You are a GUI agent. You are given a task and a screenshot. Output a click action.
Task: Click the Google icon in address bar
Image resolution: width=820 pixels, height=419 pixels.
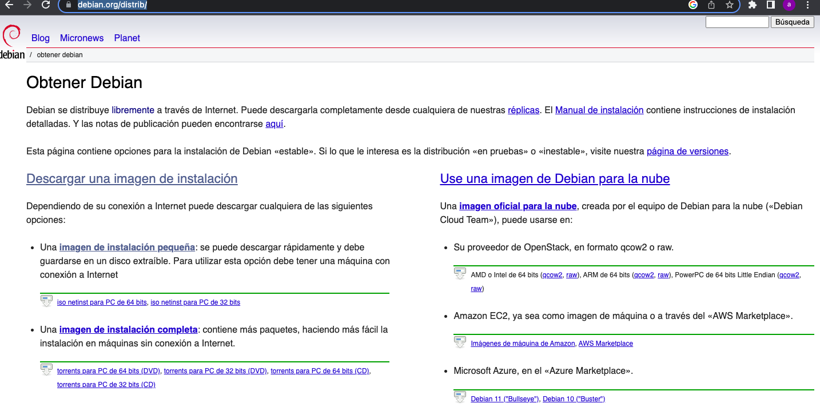(x=693, y=5)
